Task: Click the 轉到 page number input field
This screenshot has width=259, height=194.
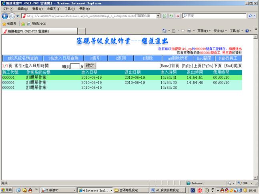Action: (x=75, y=66)
